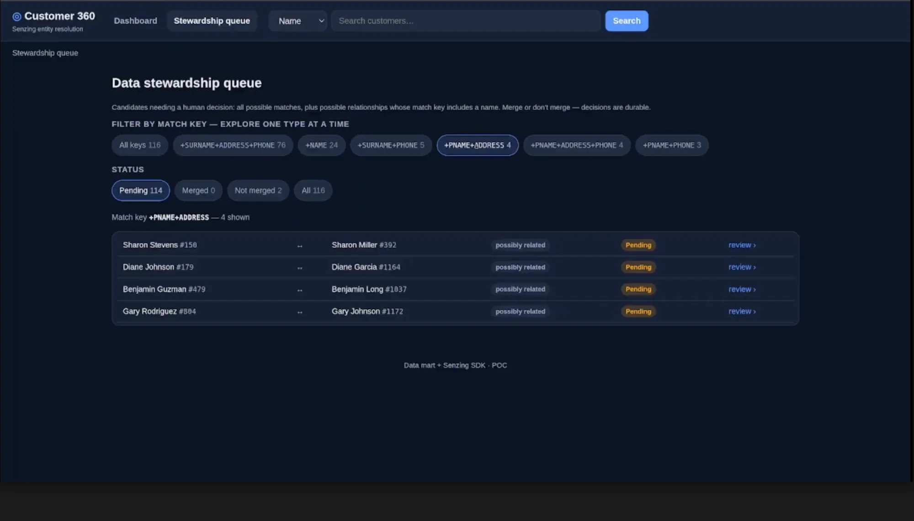Screen dimensions: 914x521
Task: Select the All 116 status filter
Action: tap(313, 190)
